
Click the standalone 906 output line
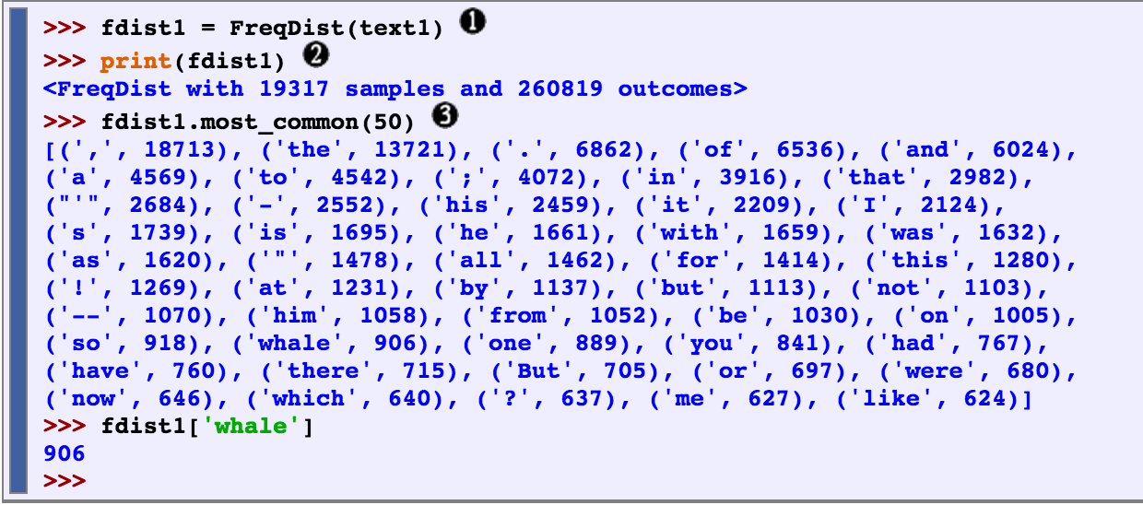64,453
